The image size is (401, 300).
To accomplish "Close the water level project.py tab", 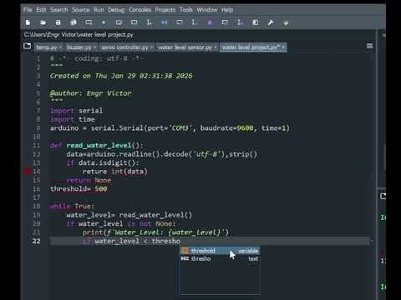I will click(x=283, y=47).
